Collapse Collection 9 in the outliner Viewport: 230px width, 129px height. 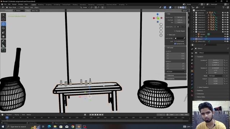(194, 32)
